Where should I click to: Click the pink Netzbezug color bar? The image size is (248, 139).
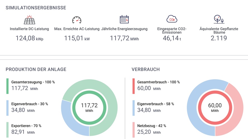(x=133, y=130)
